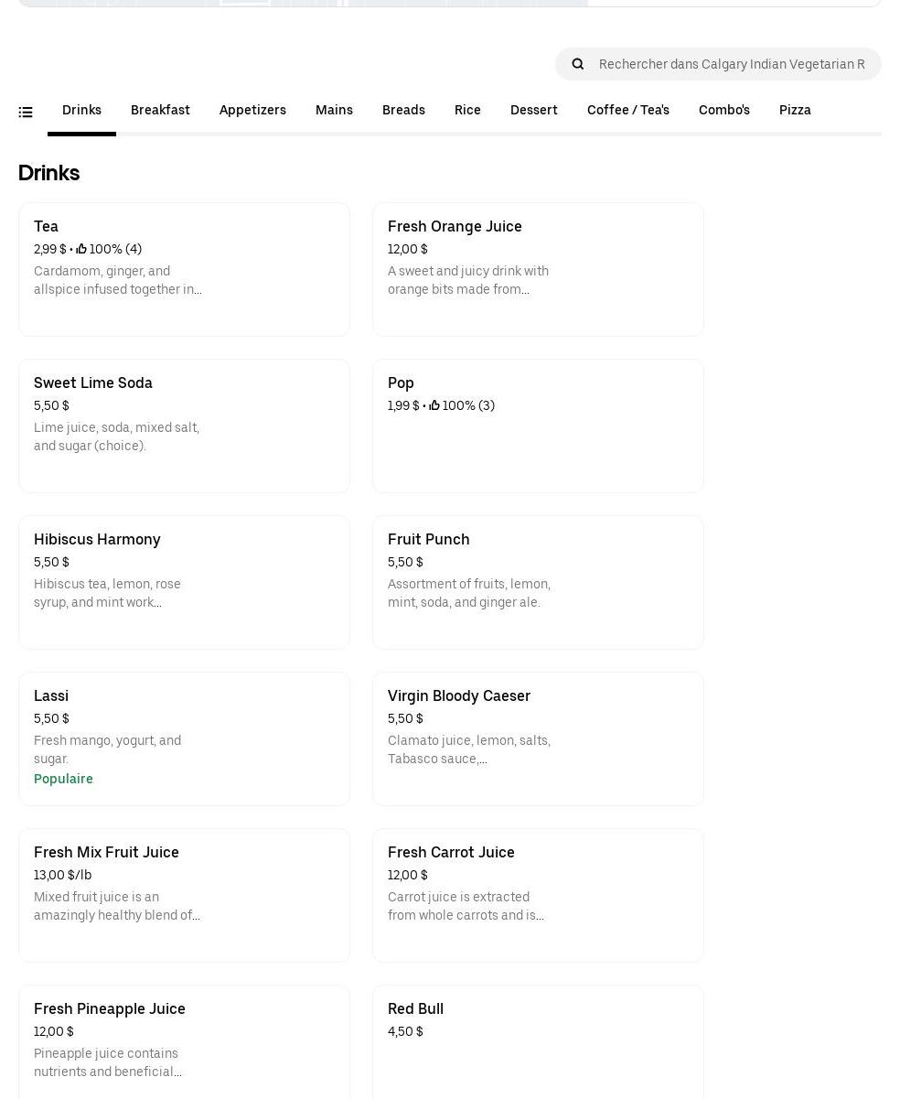The image size is (900, 1099).
Task: Select the Hibiscus Harmony drink
Action: [184, 582]
